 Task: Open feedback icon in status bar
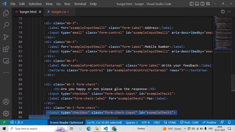tap(222, 122)
